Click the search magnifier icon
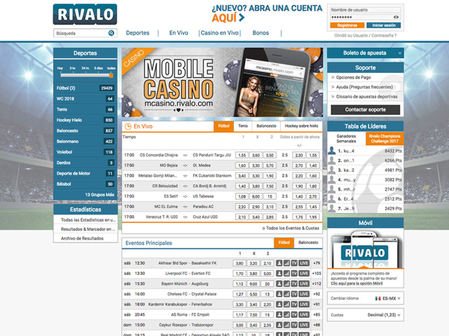The height and width of the screenshot is (336, 449). tap(111, 33)
